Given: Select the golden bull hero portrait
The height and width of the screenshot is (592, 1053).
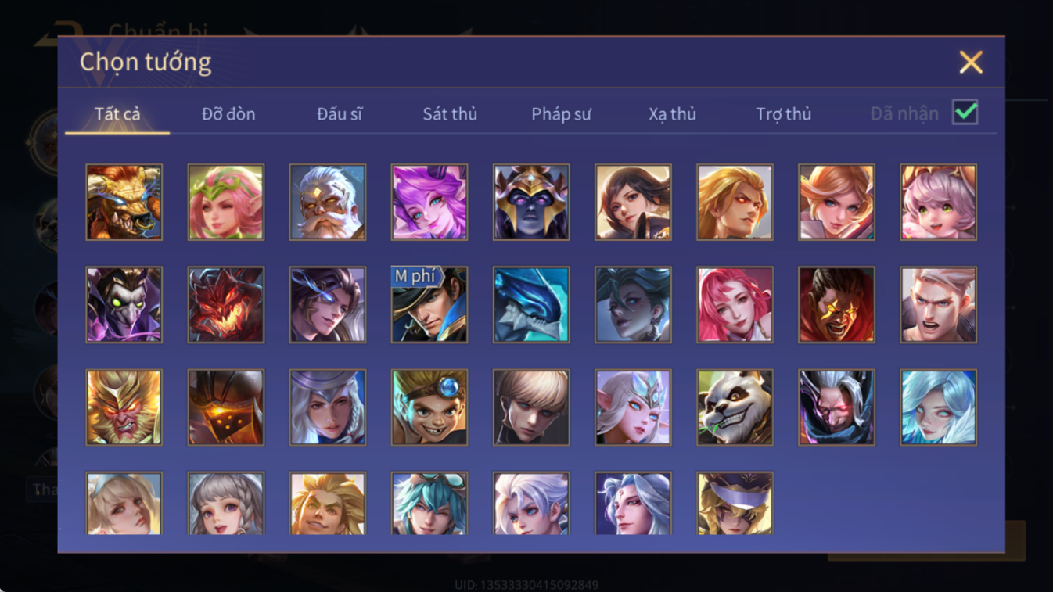Looking at the screenshot, I should (124, 202).
